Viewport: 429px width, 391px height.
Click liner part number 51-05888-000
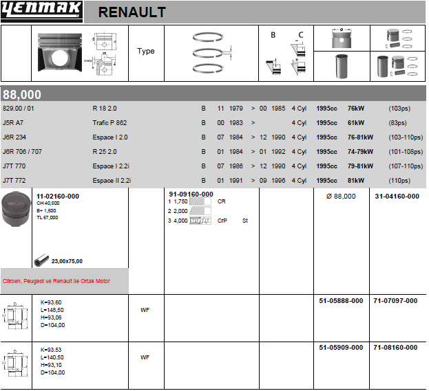(342, 300)
